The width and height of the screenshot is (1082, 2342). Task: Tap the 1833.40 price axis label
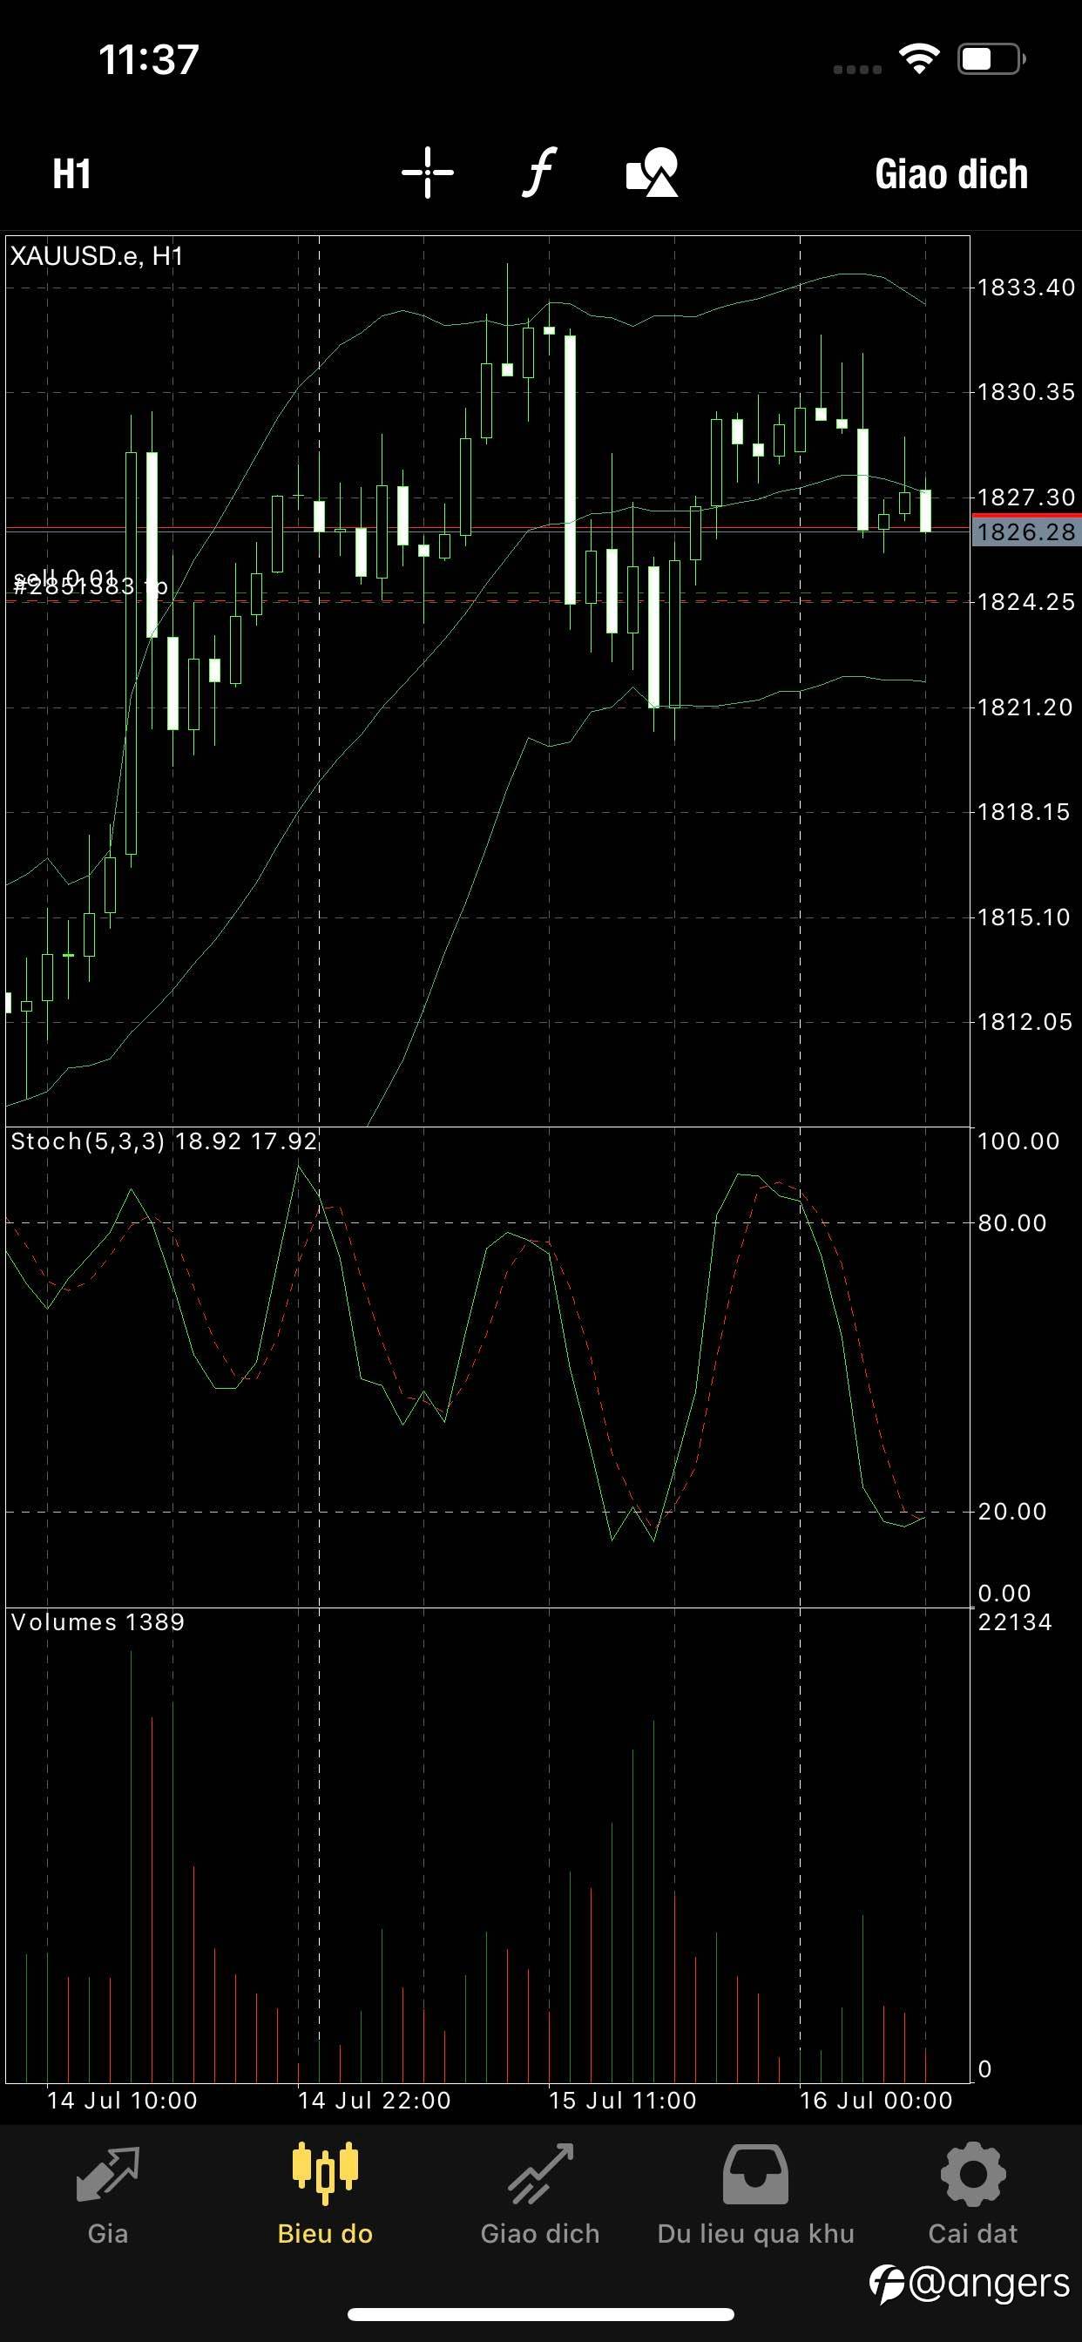click(1025, 288)
